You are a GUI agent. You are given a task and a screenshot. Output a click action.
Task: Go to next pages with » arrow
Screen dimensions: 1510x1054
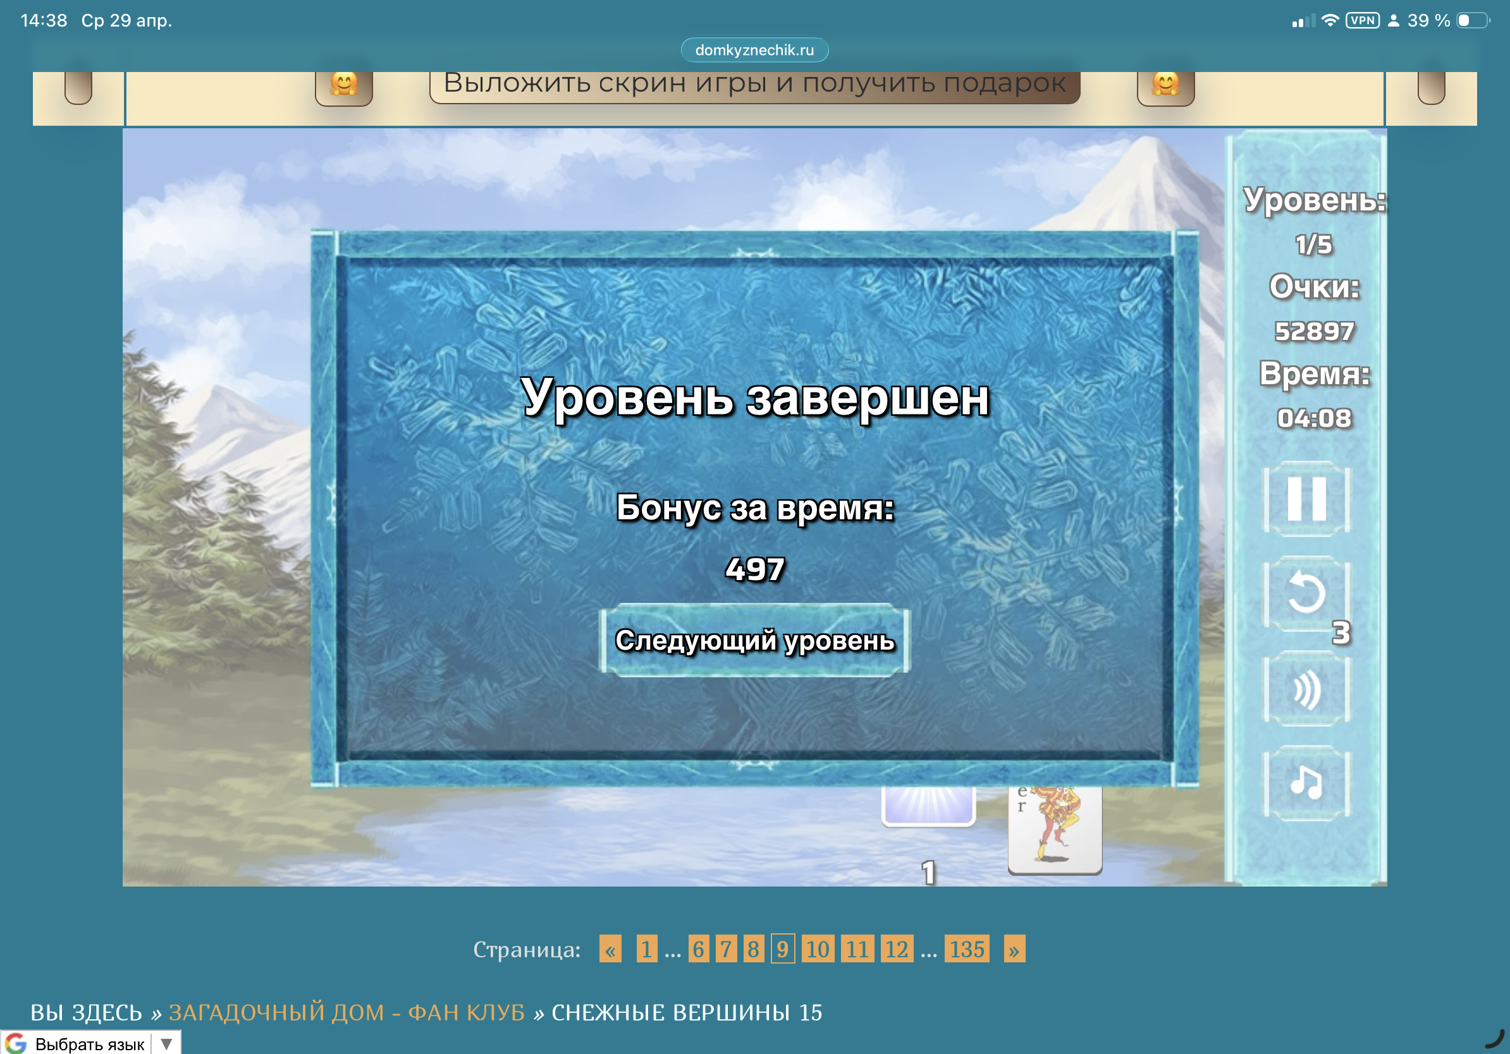click(x=1014, y=950)
